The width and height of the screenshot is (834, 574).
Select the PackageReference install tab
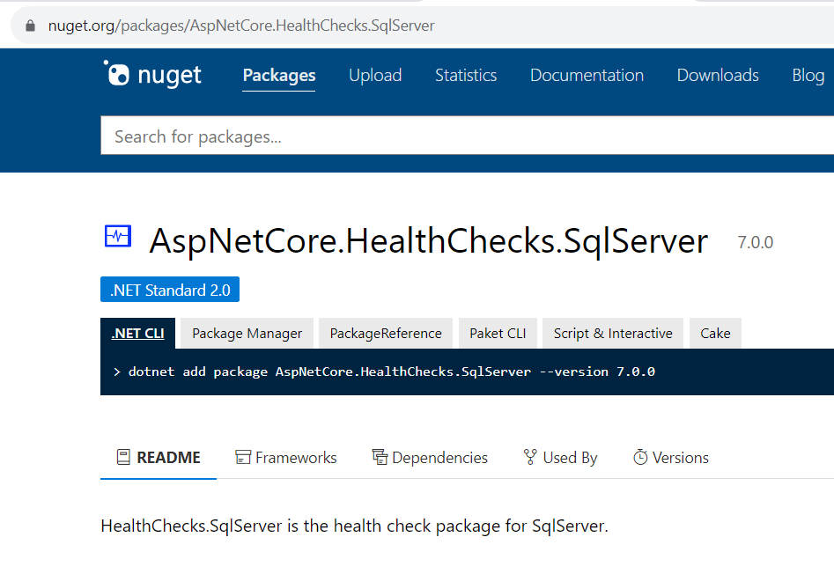[x=386, y=334]
